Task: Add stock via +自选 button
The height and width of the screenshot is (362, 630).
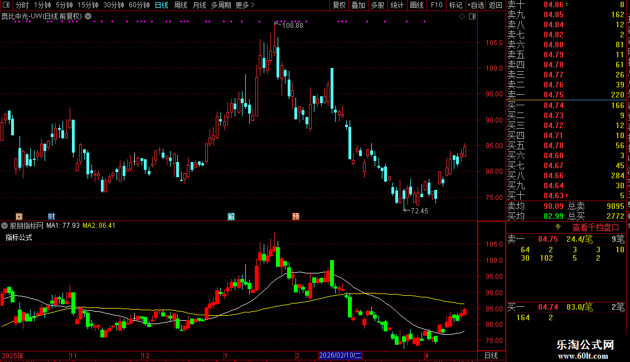Action: [x=476, y=5]
